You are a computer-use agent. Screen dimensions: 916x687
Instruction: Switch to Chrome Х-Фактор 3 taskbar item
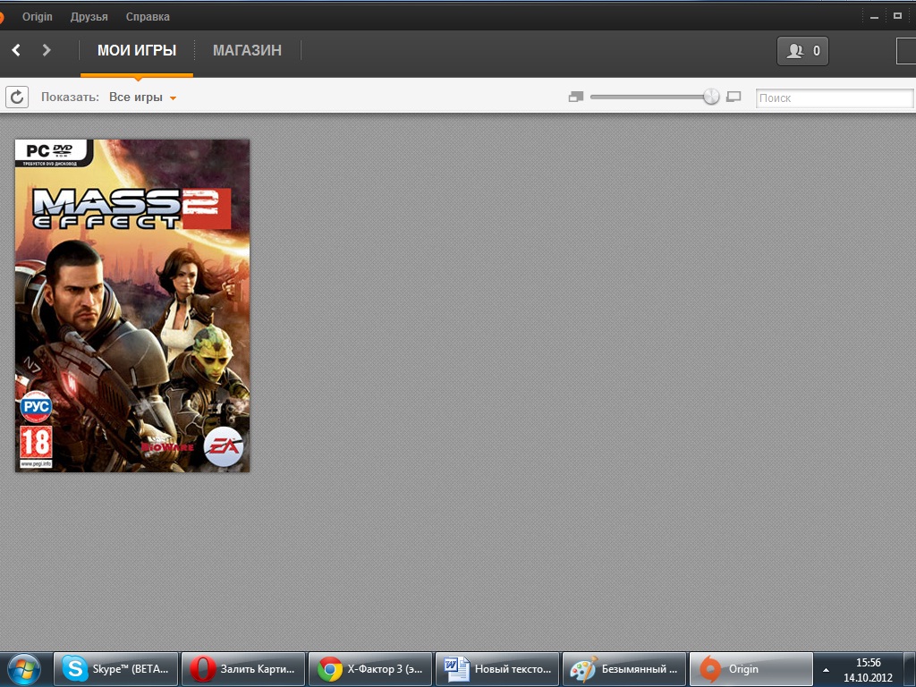tap(369, 669)
